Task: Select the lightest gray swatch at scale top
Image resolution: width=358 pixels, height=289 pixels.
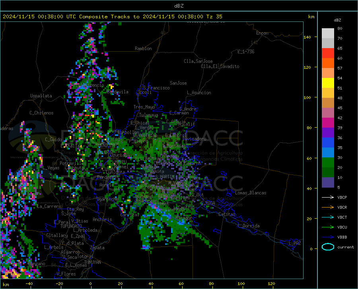Action: [328, 33]
